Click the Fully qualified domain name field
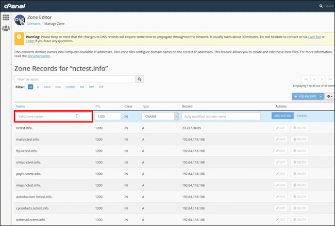Viewport: 335px width, 226px height. [x=221, y=117]
